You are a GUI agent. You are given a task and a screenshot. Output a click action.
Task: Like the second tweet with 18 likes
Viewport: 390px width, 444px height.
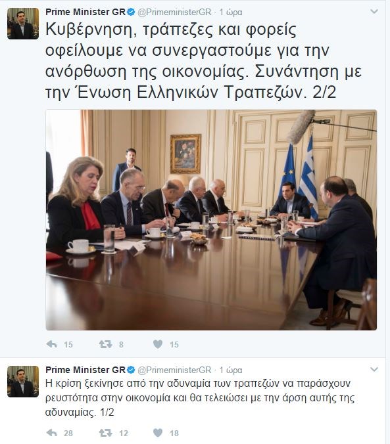click(x=158, y=433)
